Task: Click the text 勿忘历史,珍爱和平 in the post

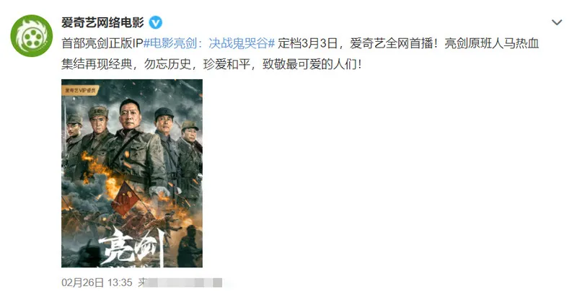Action: coord(197,64)
